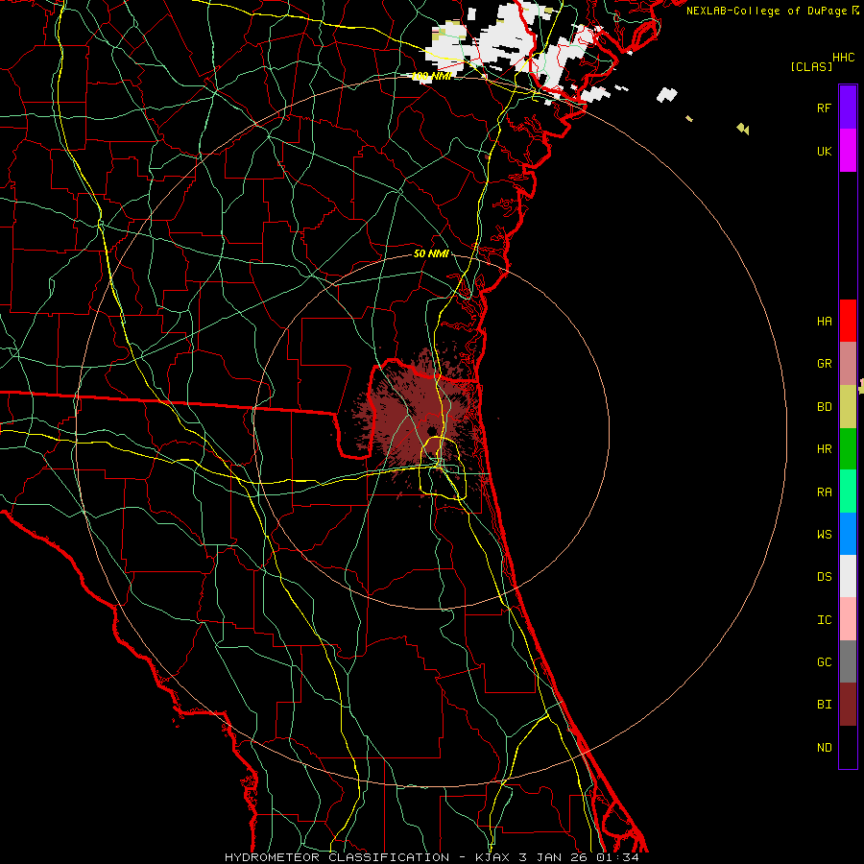Select the GR pink-brown legend swatch
Screen dimensions: 864x864
click(848, 364)
